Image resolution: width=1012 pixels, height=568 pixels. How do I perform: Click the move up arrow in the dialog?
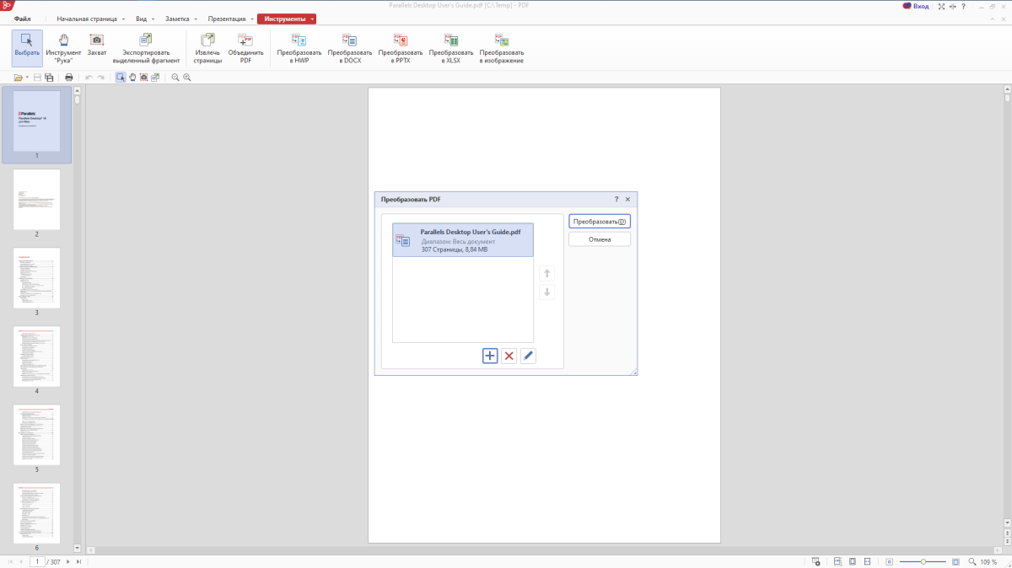546,273
